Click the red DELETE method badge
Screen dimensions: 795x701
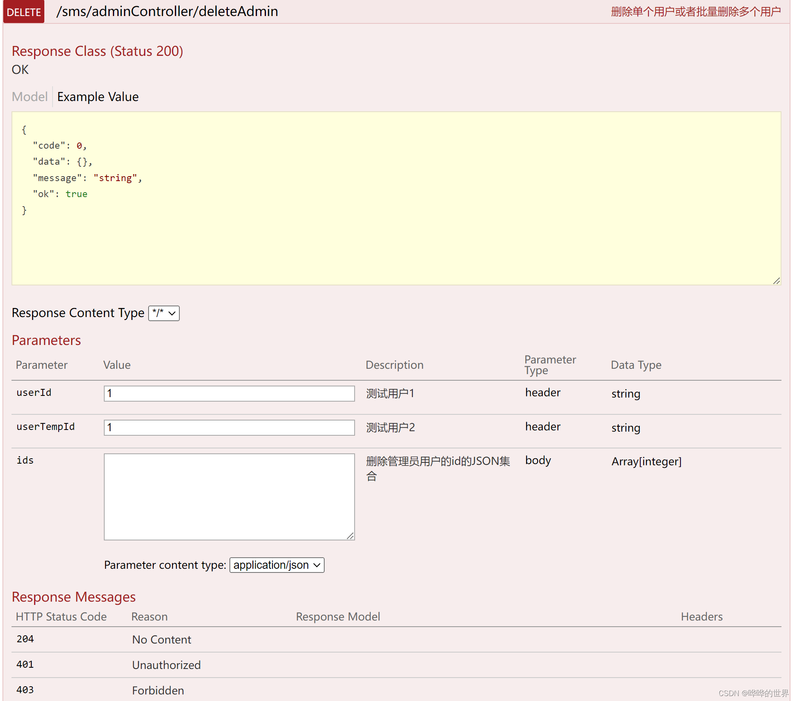point(24,12)
